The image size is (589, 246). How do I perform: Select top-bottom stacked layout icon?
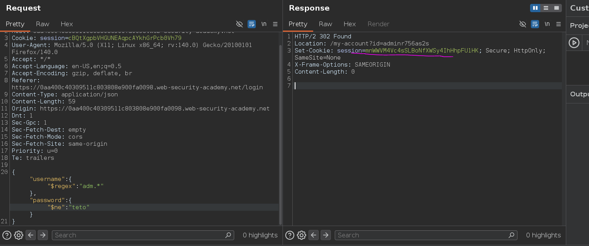click(546, 8)
